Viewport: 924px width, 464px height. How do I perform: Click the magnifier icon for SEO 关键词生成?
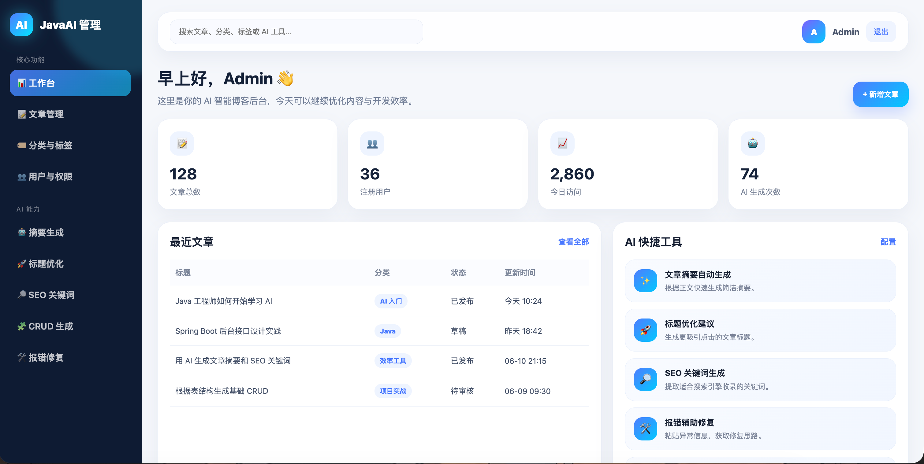click(x=645, y=379)
